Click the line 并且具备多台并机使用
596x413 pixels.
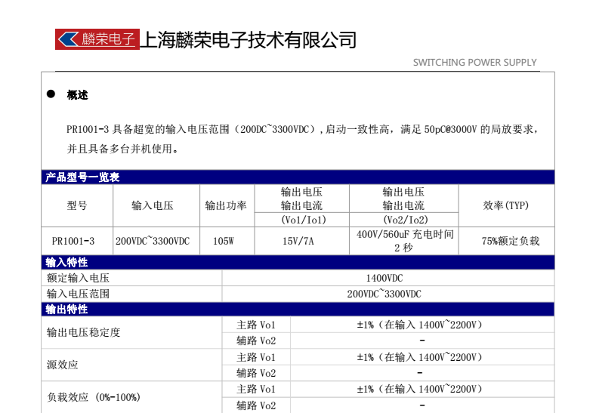122,149
